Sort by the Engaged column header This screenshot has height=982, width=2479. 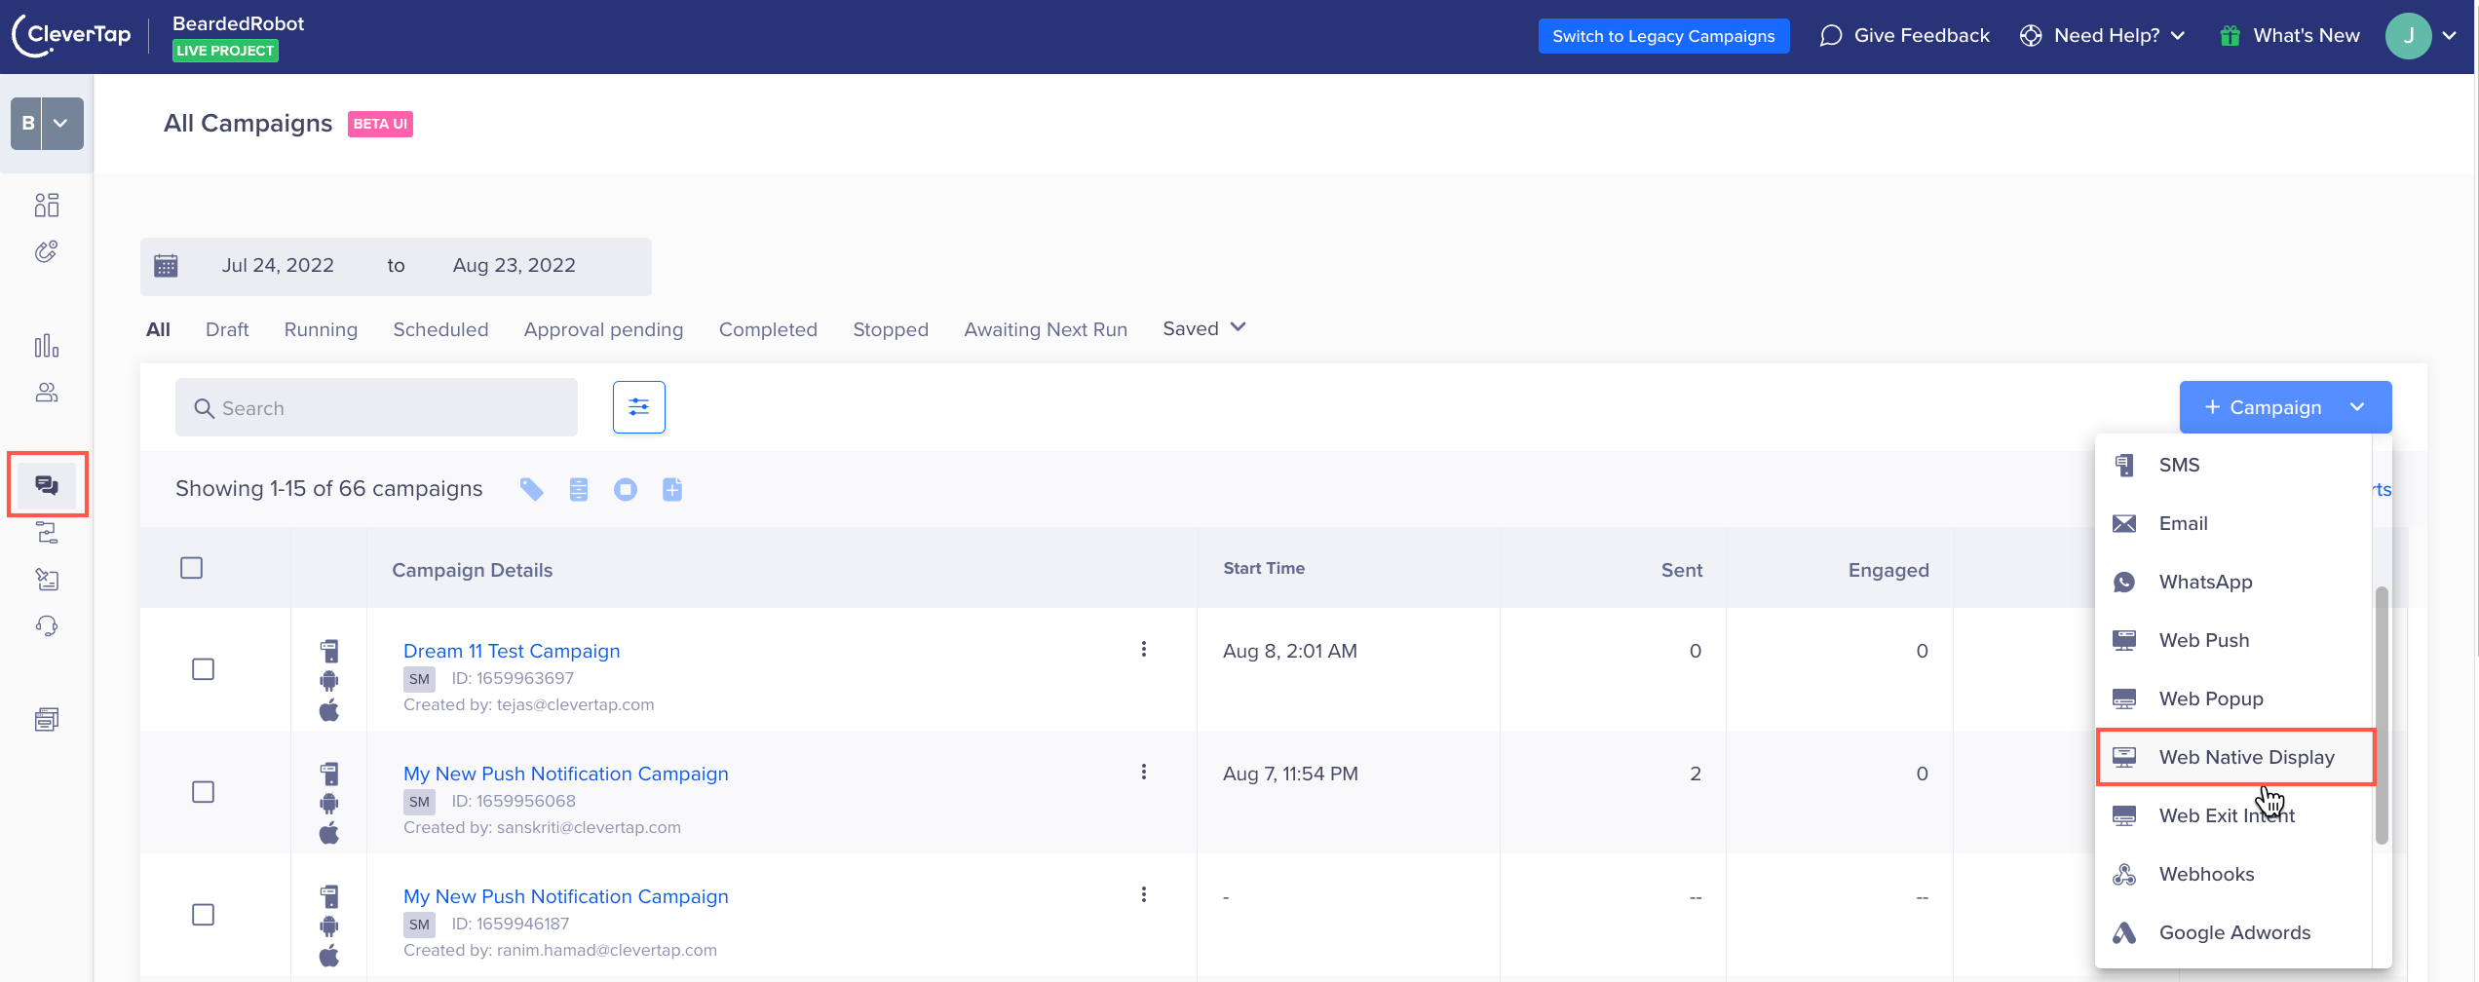1888,570
